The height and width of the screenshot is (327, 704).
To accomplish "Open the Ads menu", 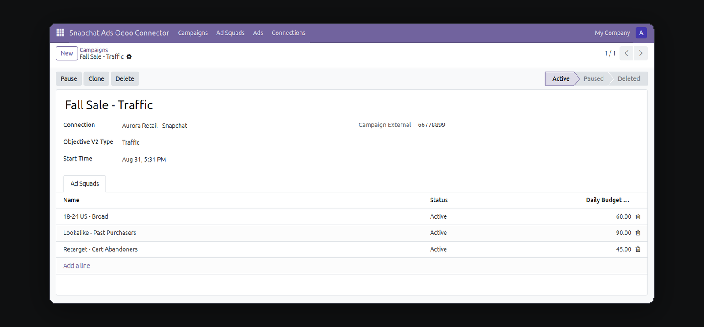I will point(258,33).
